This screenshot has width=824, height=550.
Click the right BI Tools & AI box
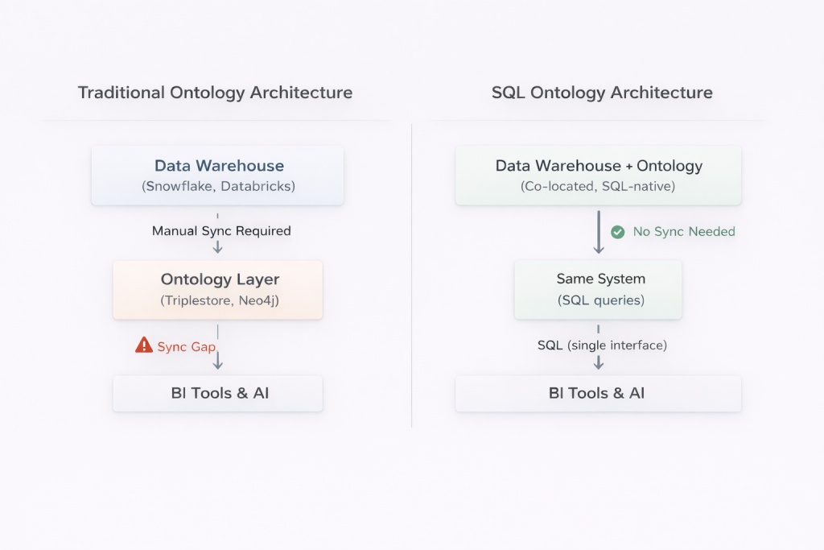598,393
